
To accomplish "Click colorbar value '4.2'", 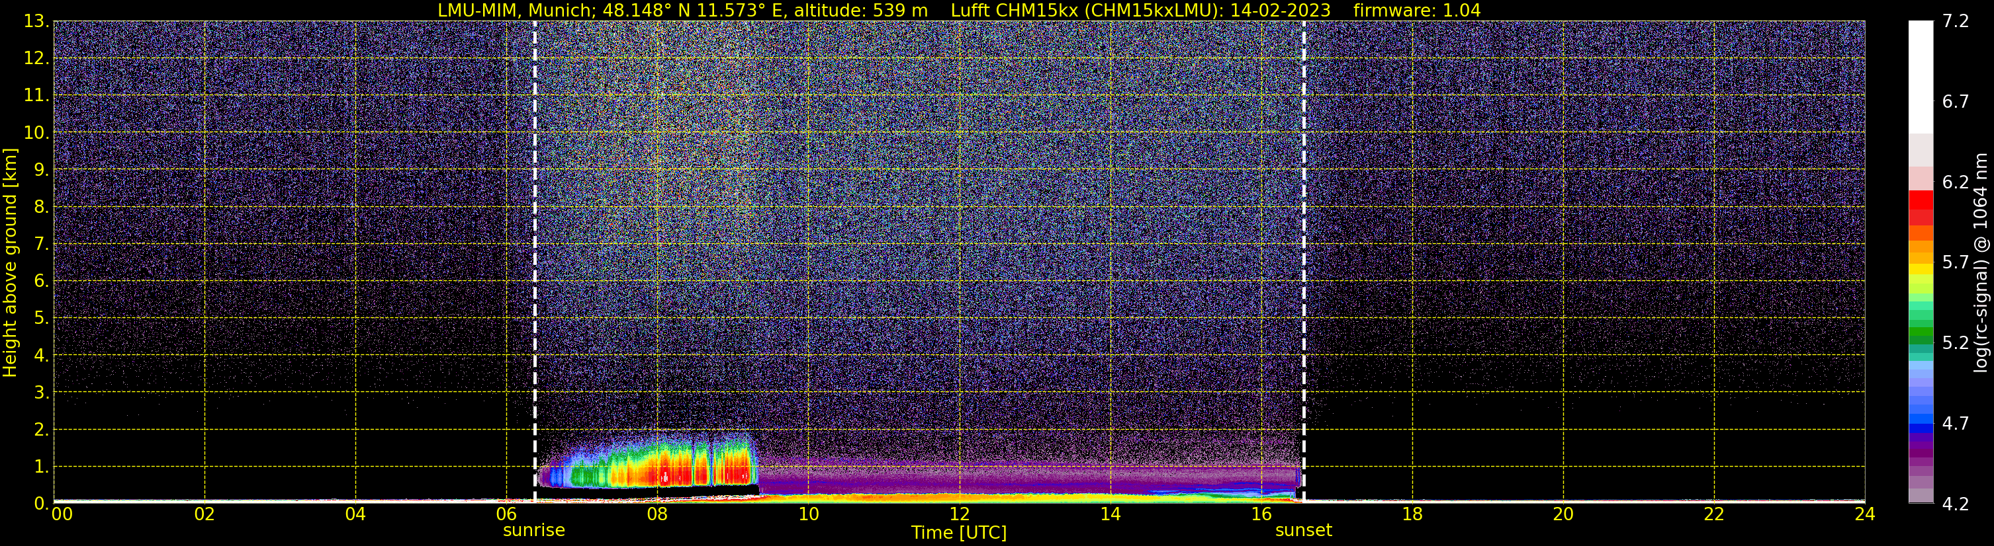I will pos(1956,504).
